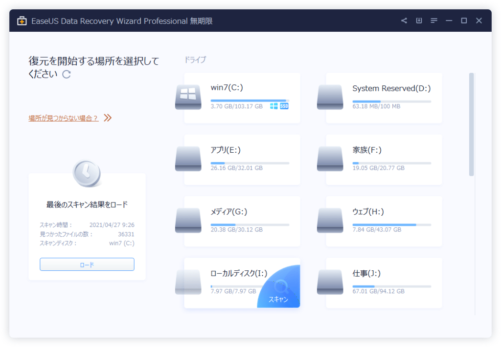This screenshot has width=501, height=347.
Task: Close the EaseUS window
Action: (x=479, y=20)
